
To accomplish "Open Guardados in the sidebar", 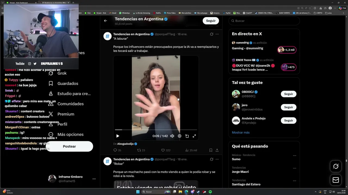I will pos(63,83).
